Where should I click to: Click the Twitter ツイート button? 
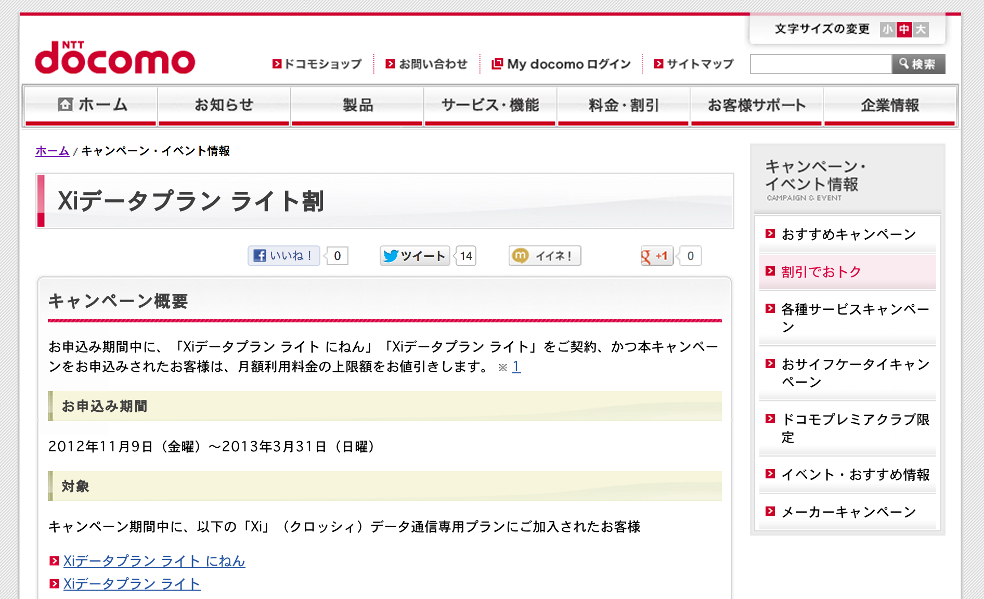click(x=415, y=256)
